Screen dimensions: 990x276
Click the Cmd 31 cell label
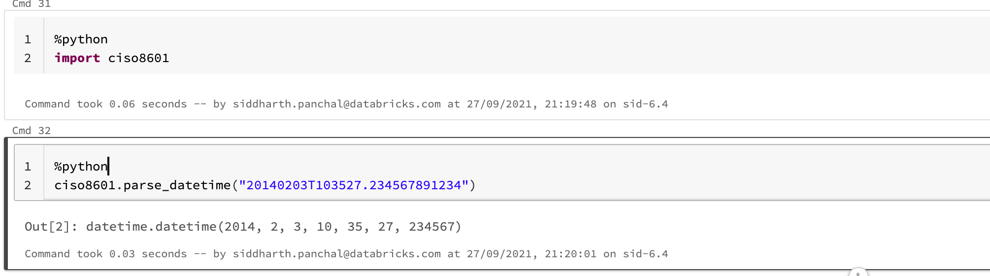coord(31,4)
